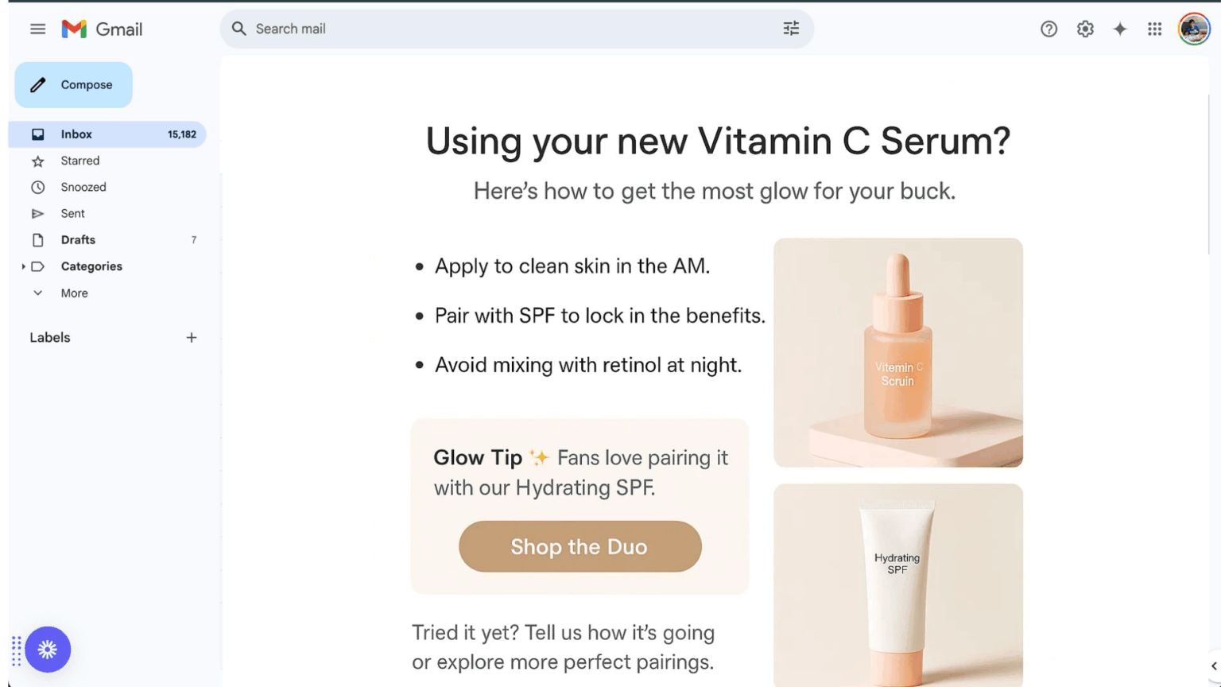Click the Vitamin C Serum product image

tap(898, 352)
